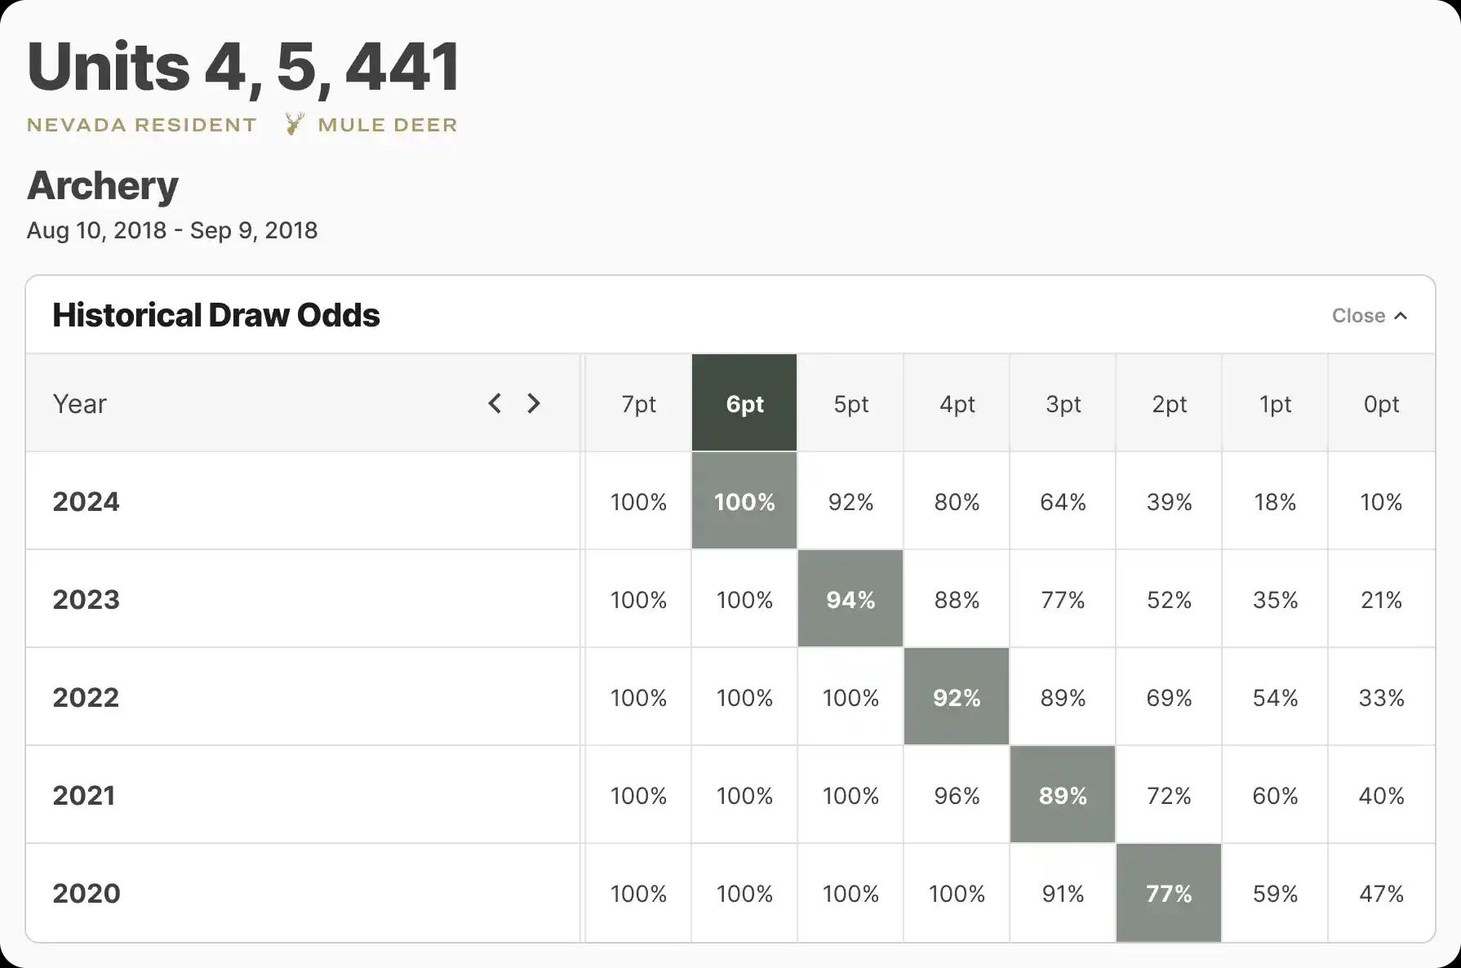Click the Mule Deer label
This screenshot has width=1461, height=968.
(388, 125)
